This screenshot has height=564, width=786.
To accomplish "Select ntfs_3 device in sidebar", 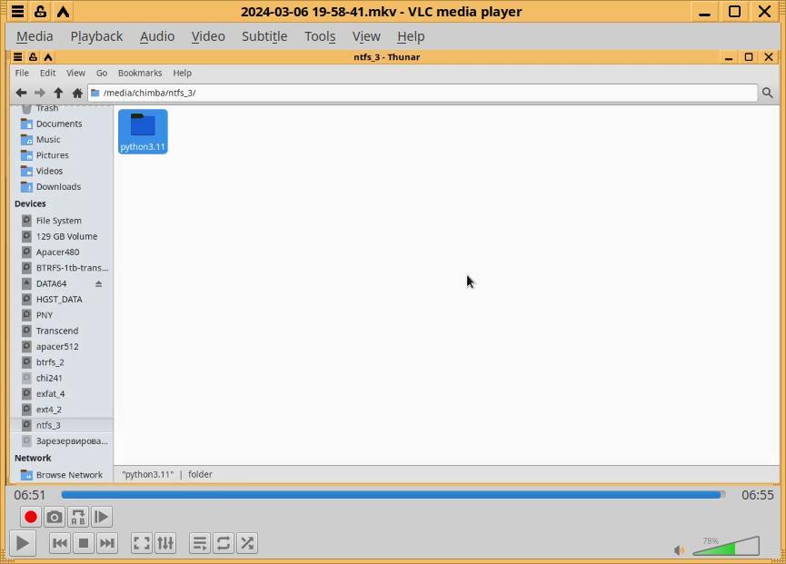I will (x=62, y=425).
